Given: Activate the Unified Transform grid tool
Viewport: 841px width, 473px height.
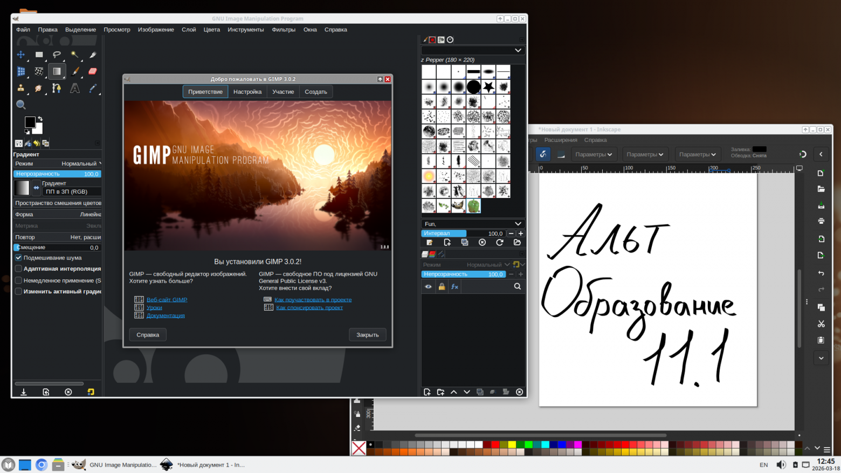Looking at the screenshot, I should coord(21,71).
